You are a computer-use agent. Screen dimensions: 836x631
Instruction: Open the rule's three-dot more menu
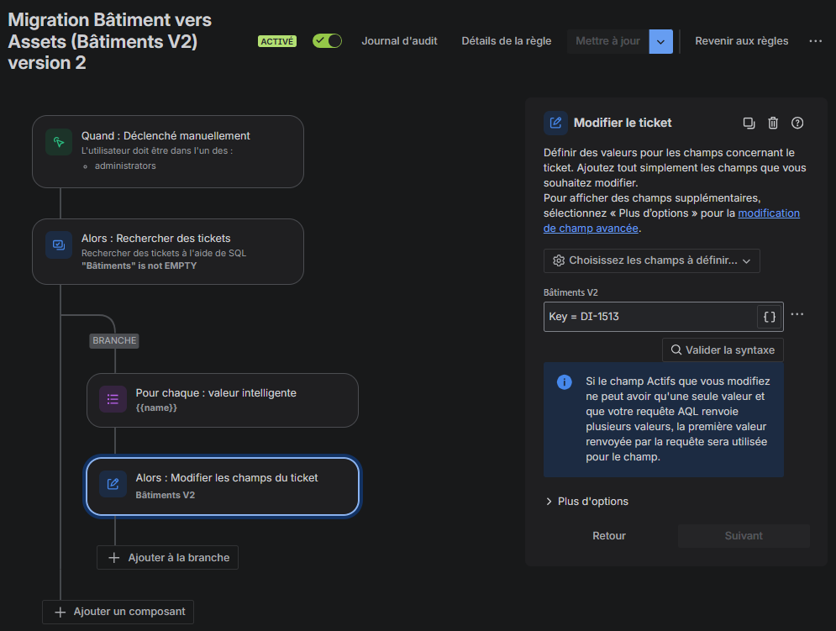[x=815, y=41]
